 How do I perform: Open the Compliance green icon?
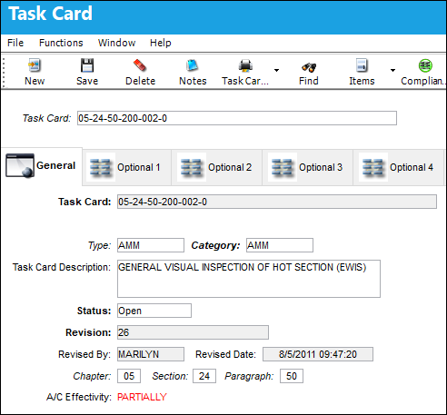(425, 65)
